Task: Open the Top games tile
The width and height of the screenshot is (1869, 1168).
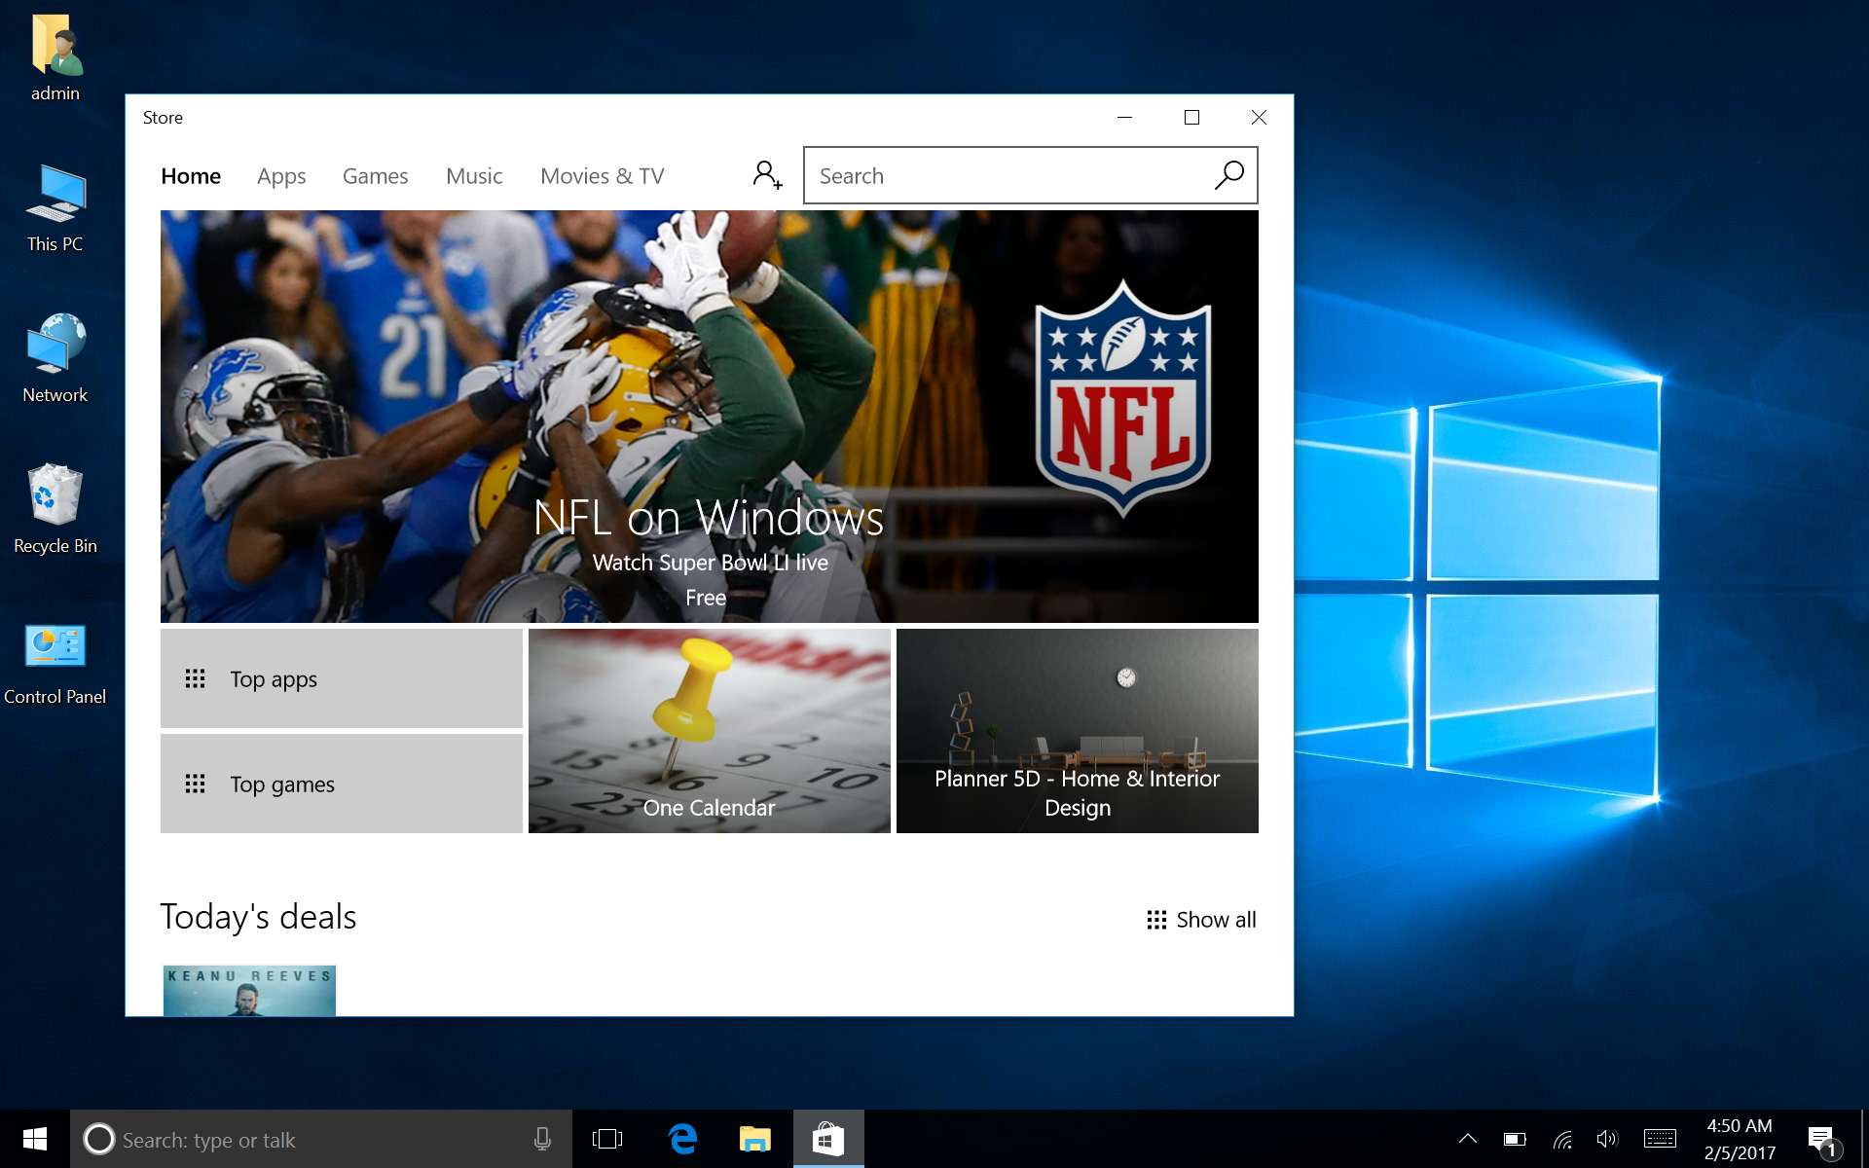Action: pyautogui.click(x=342, y=784)
